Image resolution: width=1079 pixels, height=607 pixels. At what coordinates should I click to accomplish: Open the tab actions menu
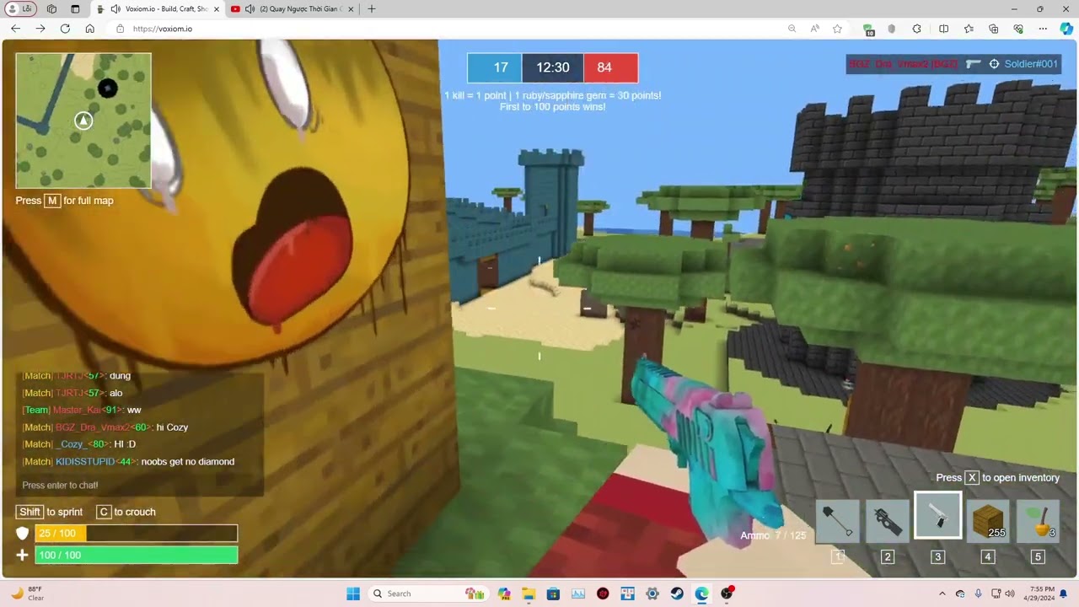75,8
